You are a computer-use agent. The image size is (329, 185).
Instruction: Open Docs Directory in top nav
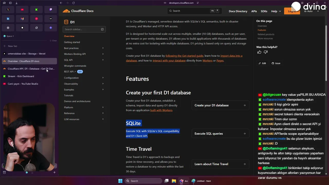click(238, 11)
